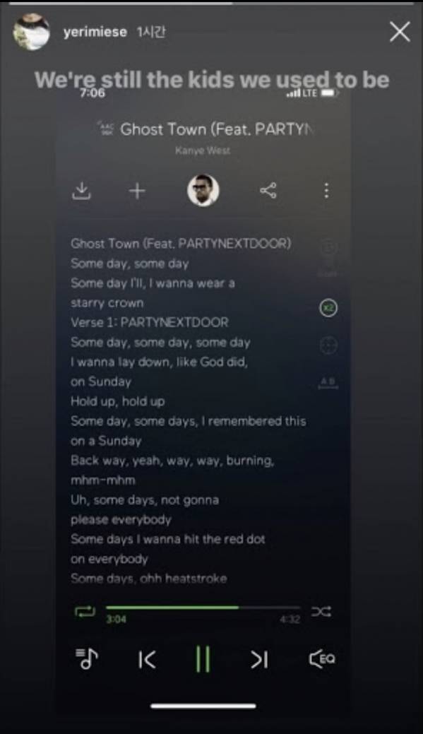This screenshot has height=734, width=423.
Task: Skip to the previous track
Action: tap(147, 660)
